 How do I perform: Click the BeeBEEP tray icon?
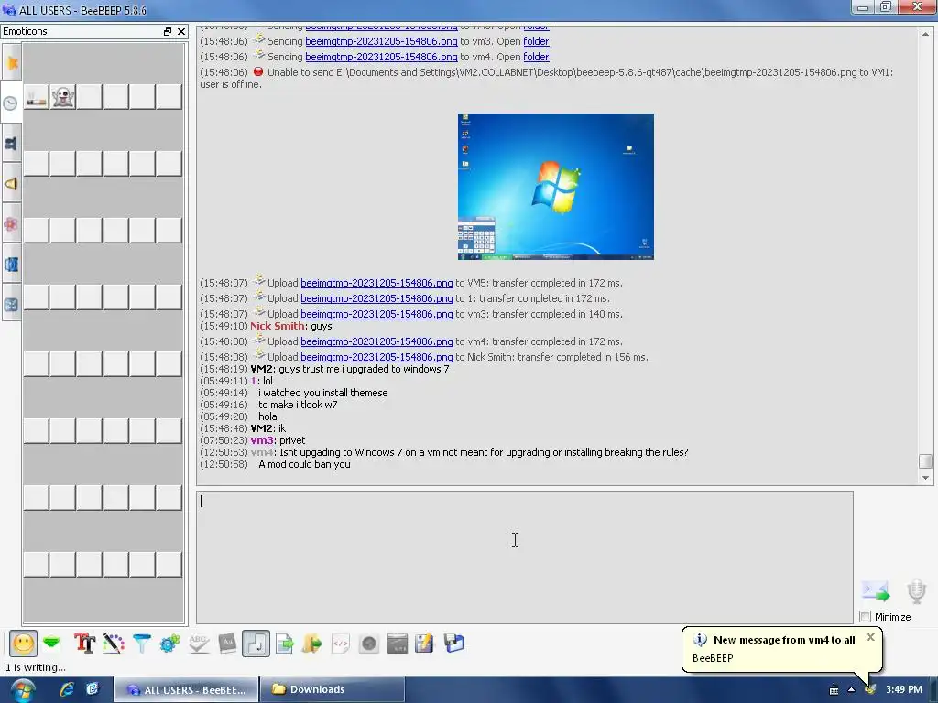point(870,689)
